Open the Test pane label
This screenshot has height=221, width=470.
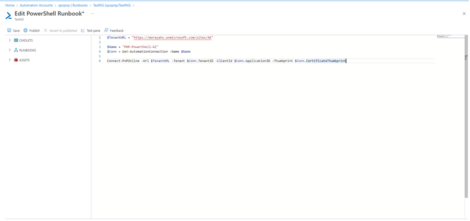click(94, 31)
